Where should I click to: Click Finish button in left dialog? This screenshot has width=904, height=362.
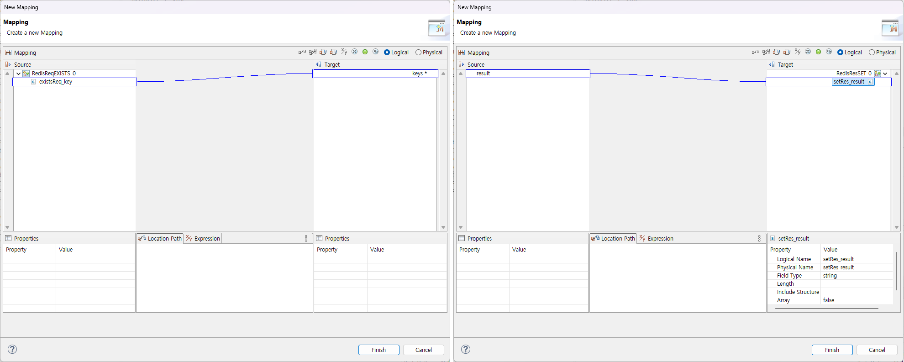click(x=378, y=350)
